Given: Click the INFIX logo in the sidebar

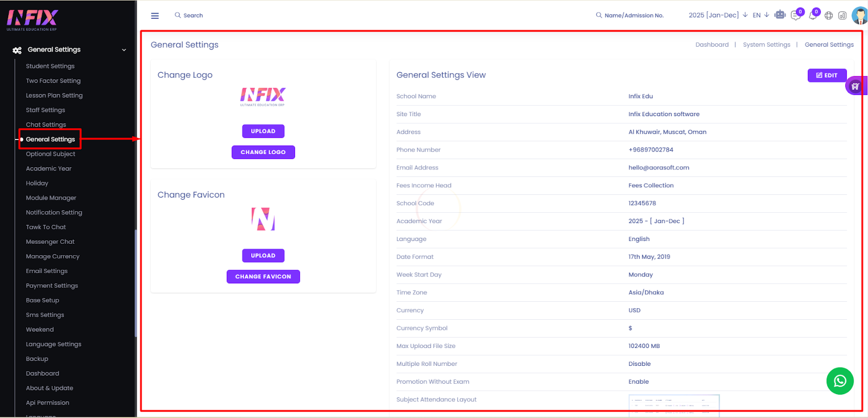Looking at the screenshot, I should (x=33, y=20).
